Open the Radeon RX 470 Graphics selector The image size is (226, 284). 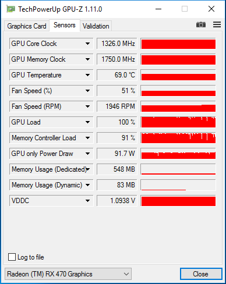(x=68, y=274)
